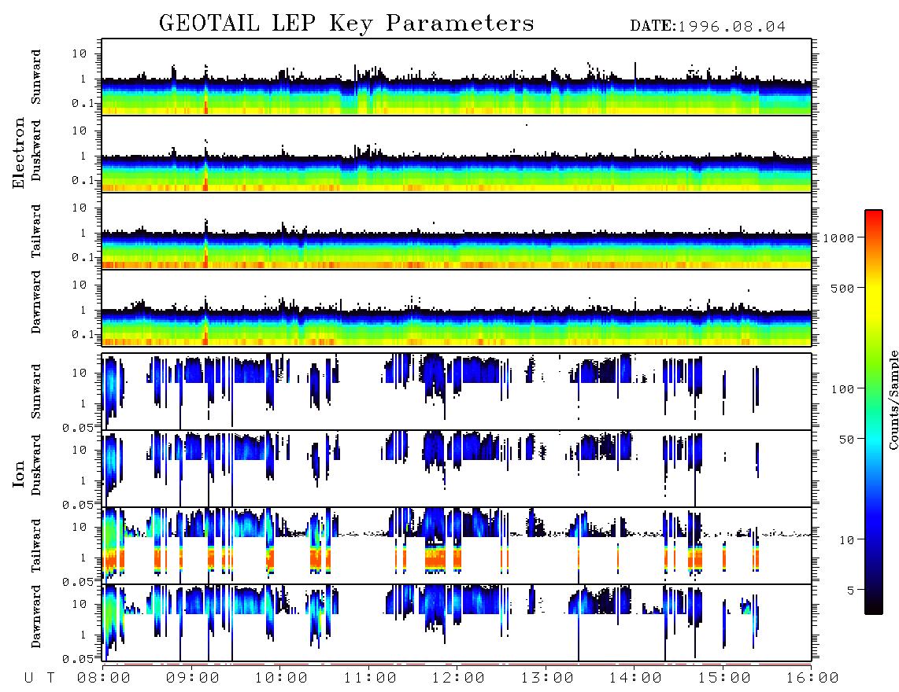Click the 0.05 tick of Ion Sunward panel
Viewport: 899px width, 692px height.
78,428
